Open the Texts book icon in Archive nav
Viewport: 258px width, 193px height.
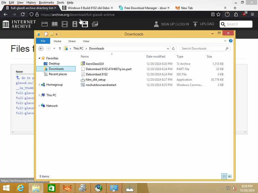(55, 24)
